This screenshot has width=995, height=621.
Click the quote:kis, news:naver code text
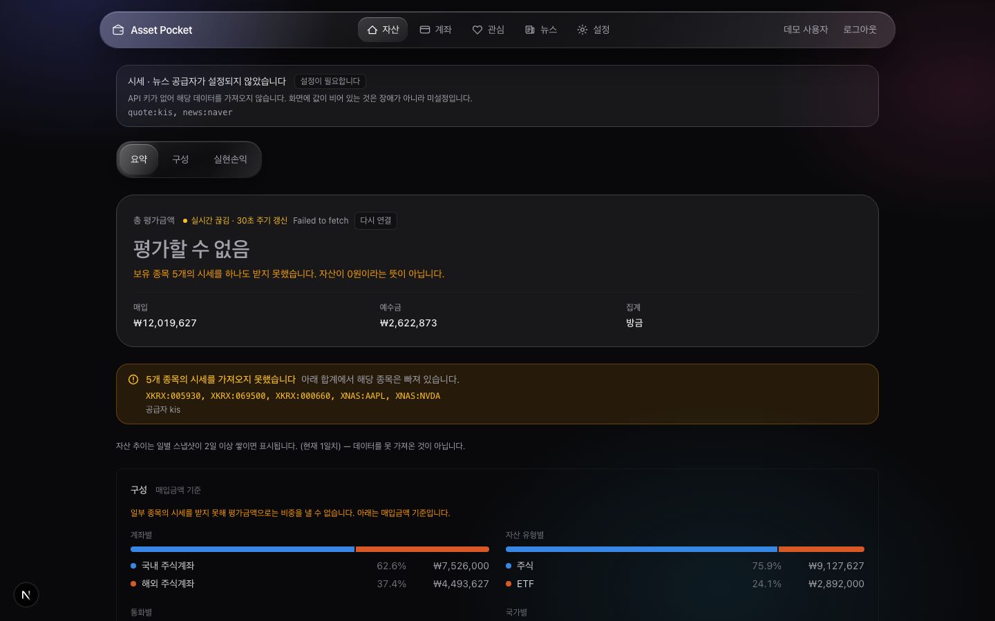pyautogui.click(x=180, y=112)
